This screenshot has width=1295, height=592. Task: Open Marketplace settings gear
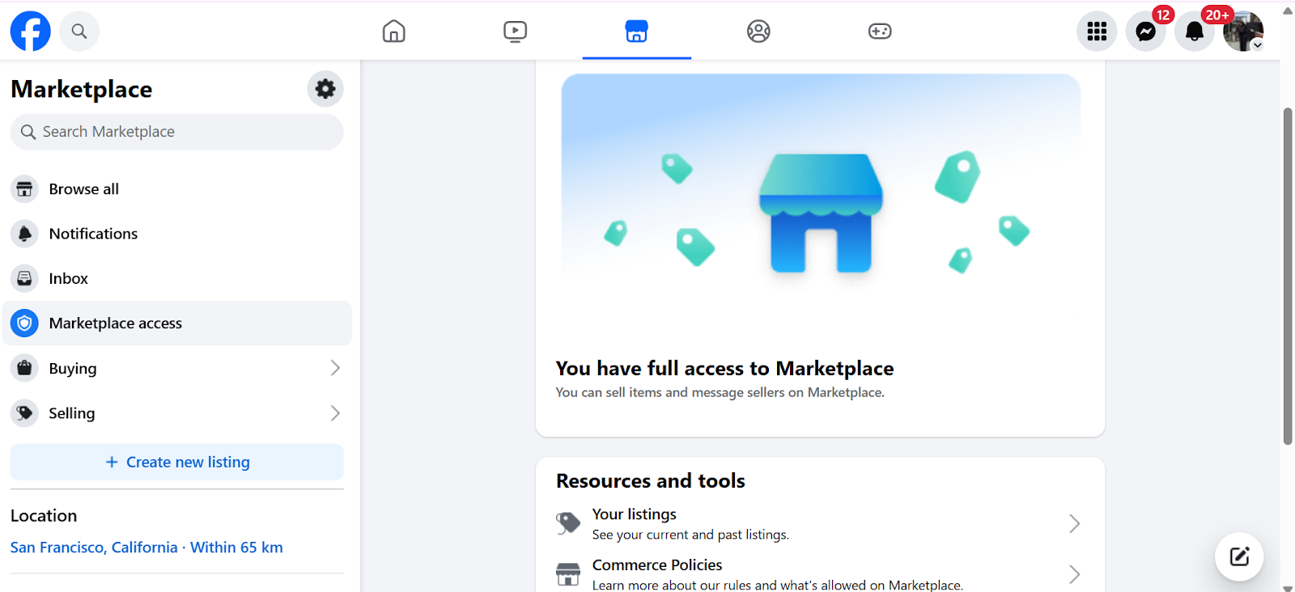pyautogui.click(x=325, y=89)
